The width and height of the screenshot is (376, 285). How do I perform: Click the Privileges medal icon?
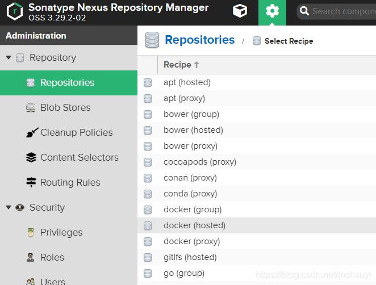[31, 232]
